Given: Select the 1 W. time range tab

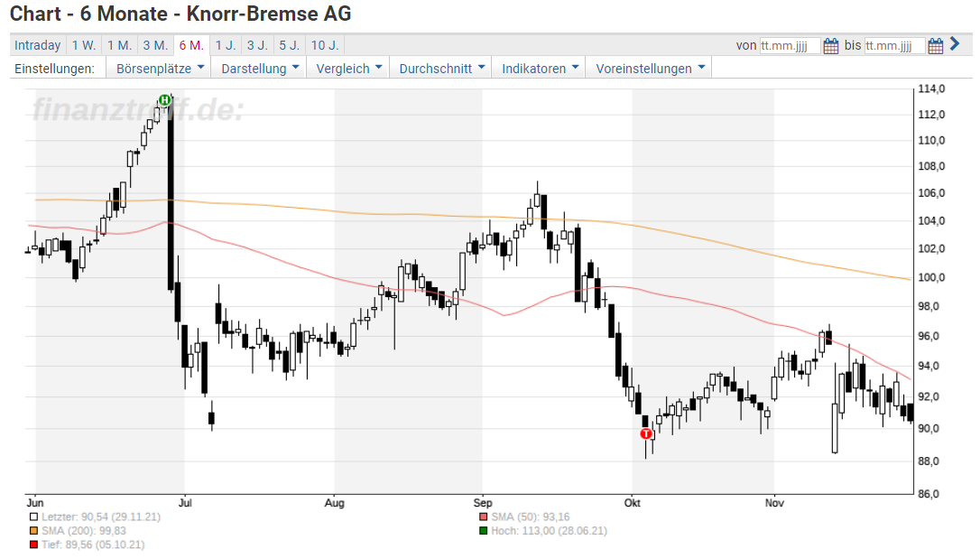Looking at the screenshot, I should click(x=84, y=45).
